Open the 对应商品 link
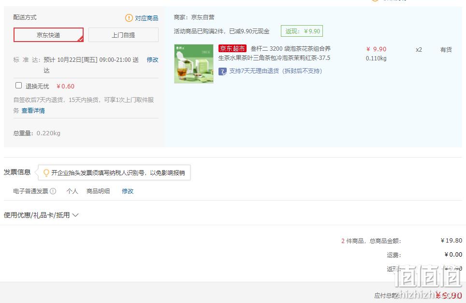 (x=146, y=18)
